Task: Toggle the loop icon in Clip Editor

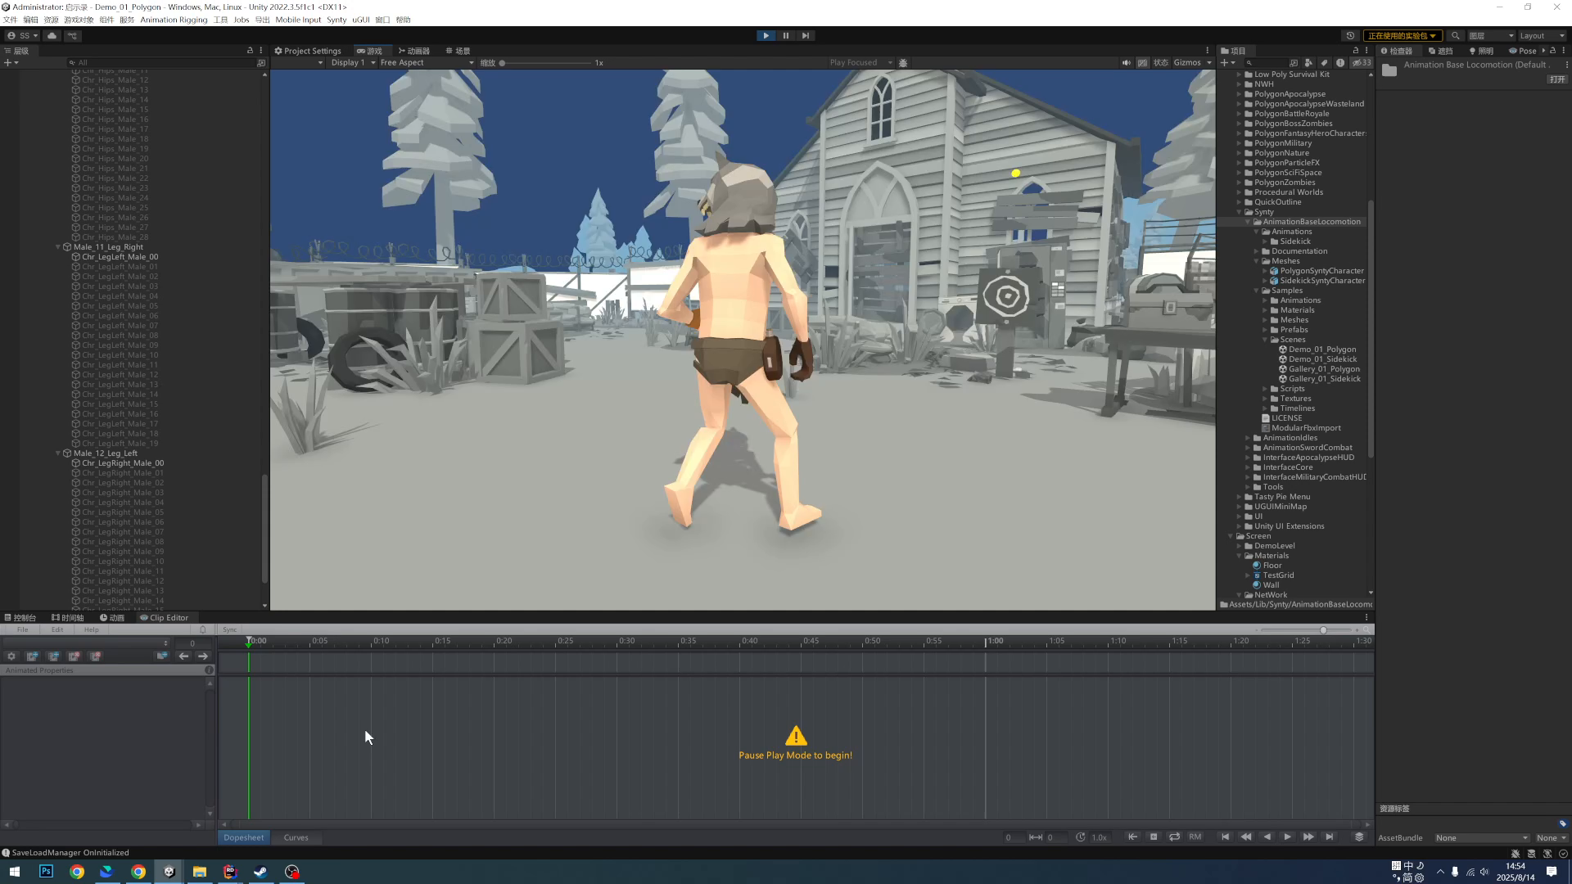Action: (1174, 837)
